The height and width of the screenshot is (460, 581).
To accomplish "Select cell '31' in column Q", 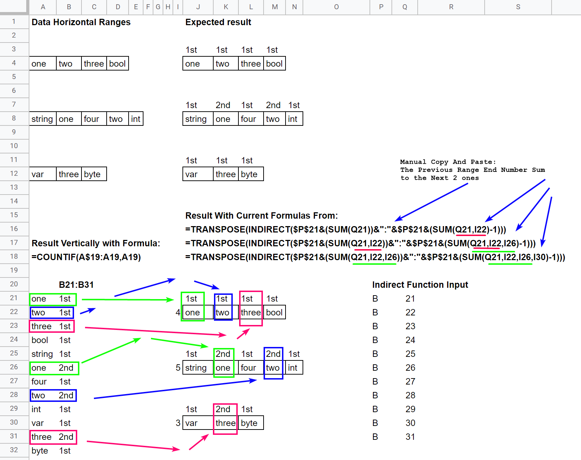I will coord(405,437).
